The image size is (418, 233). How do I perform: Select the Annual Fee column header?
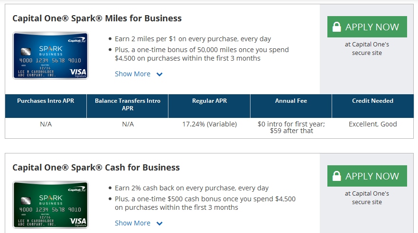(x=291, y=101)
